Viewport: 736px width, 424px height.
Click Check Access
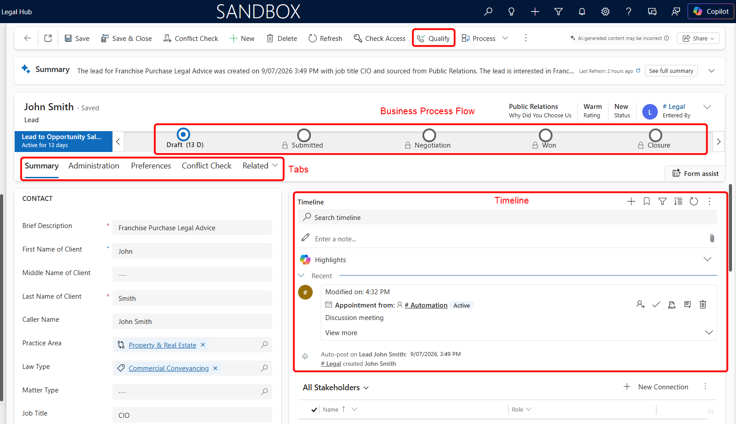click(x=379, y=39)
